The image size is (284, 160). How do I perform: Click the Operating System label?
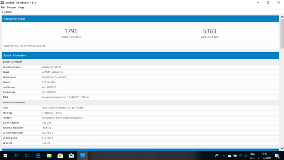pyautogui.click(x=12, y=67)
